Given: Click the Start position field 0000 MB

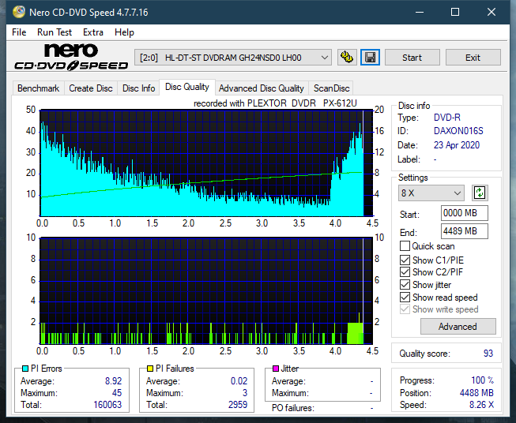Looking at the screenshot, I should [465, 213].
